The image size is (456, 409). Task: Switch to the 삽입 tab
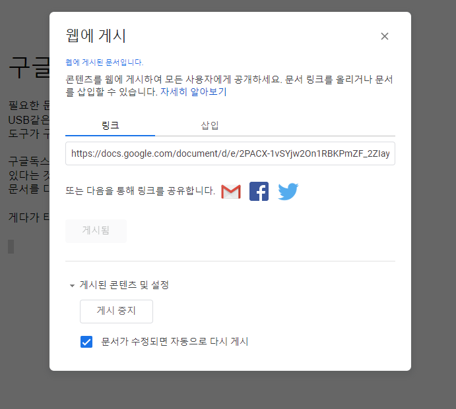point(210,125)
